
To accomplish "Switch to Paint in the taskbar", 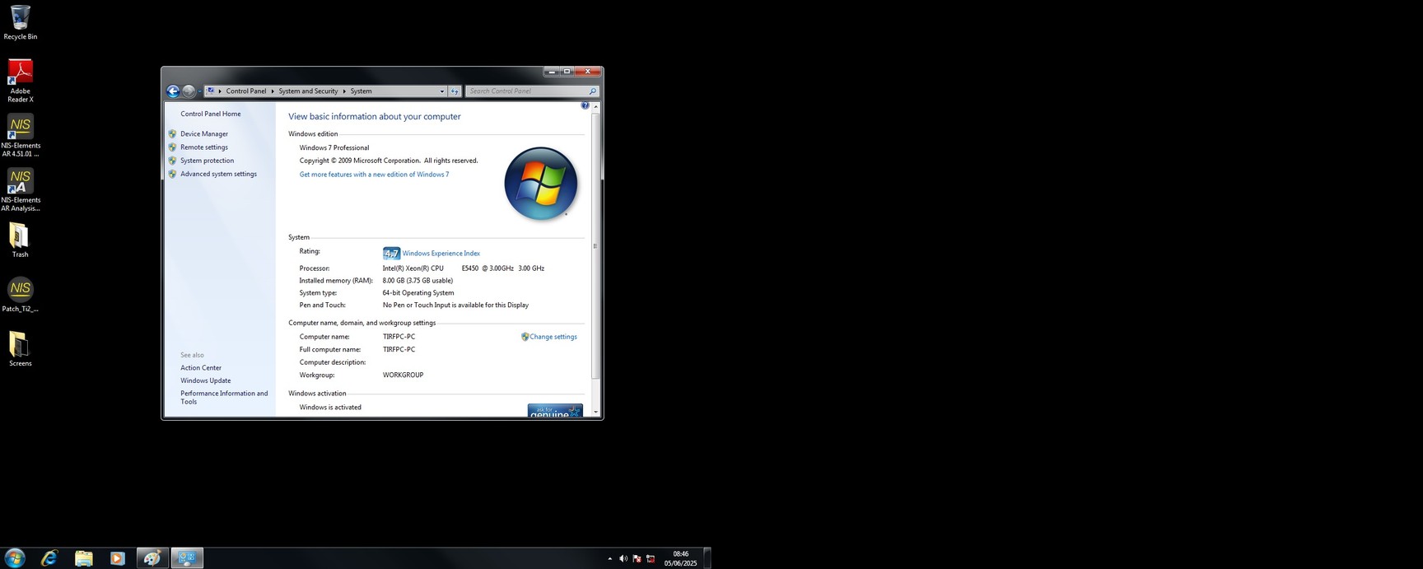I will [x=152, y=557].
